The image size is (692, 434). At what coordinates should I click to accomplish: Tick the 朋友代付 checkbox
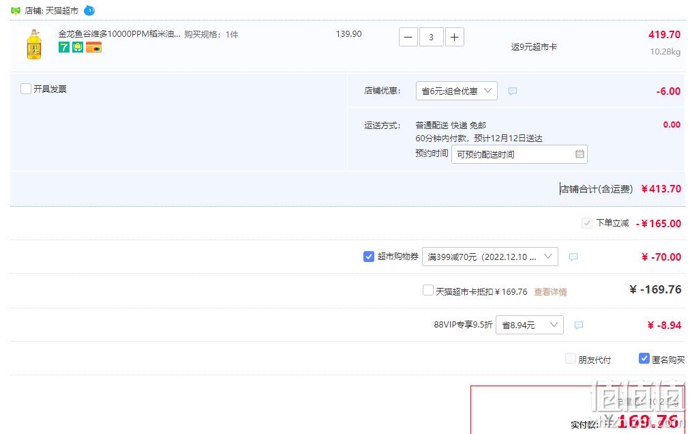pos(570,358)
